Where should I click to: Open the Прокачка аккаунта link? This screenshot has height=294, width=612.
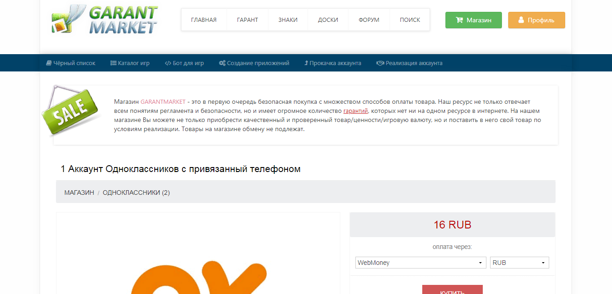pyautogui.click(x=333, y=63)
